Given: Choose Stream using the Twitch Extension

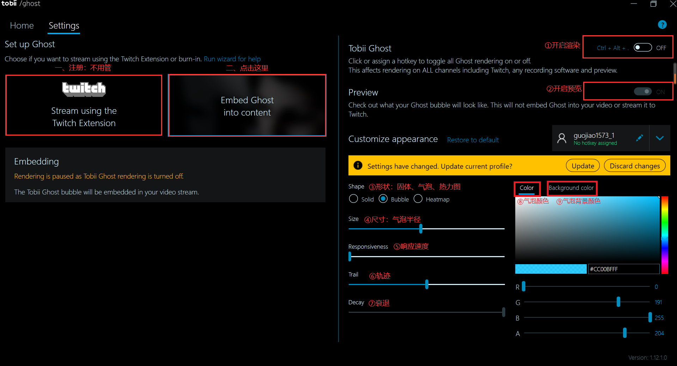Looking at the screenshot, I should point(84,105).
